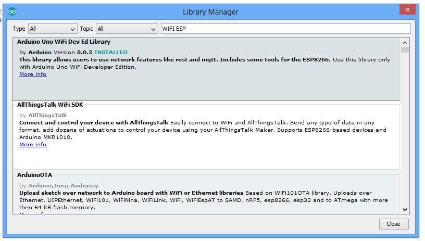Image resolution: width=425 pixels, height=241 pixels.
Task: Open the Type filter dropdown
Action: click(53, 29)
